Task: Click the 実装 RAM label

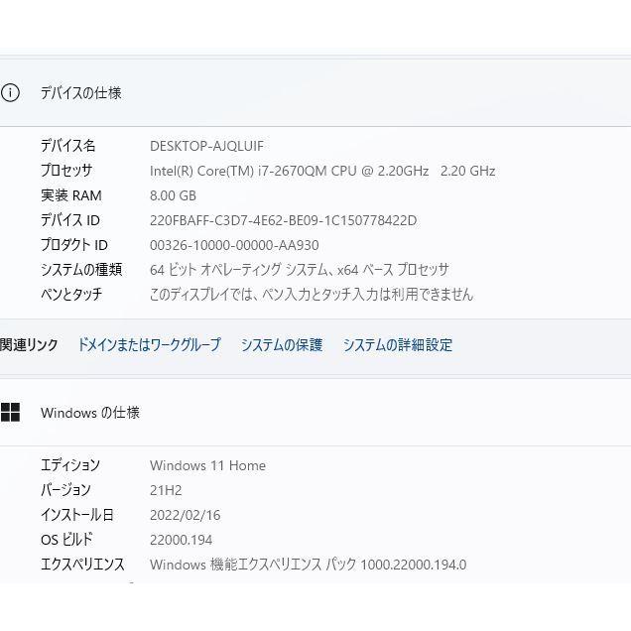Action: click(71, 195)
